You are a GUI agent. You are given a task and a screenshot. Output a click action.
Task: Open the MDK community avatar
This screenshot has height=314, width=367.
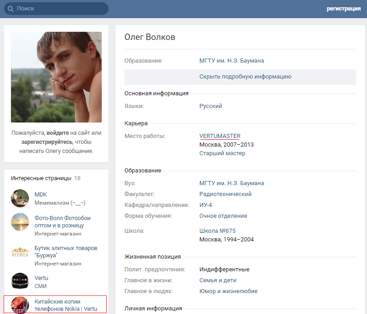[x=20, y=198]
